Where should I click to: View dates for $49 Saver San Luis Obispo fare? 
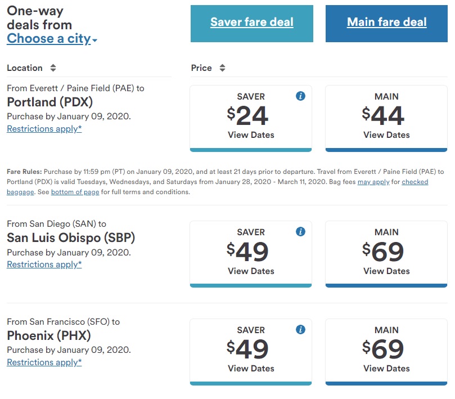[x=251, y=271]
